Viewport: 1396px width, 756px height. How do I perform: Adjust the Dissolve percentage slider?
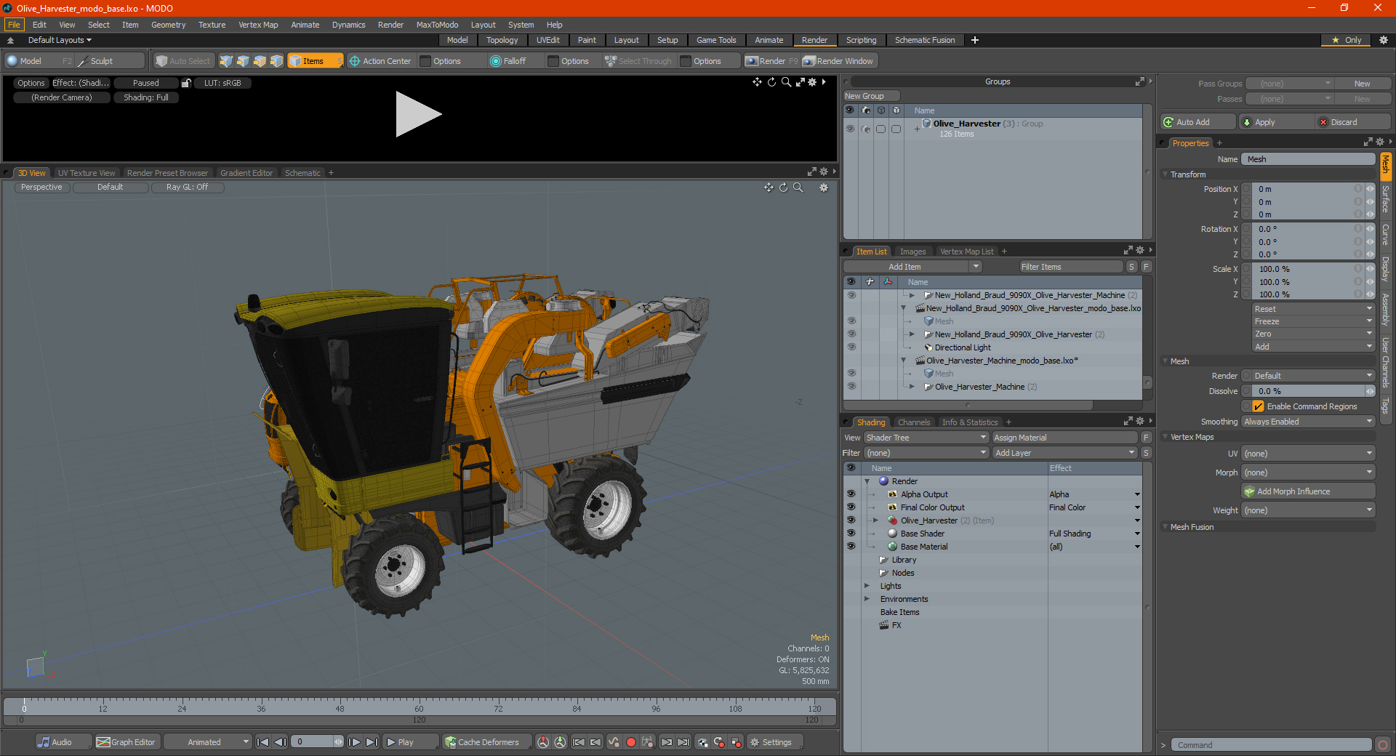(1308, 391)
